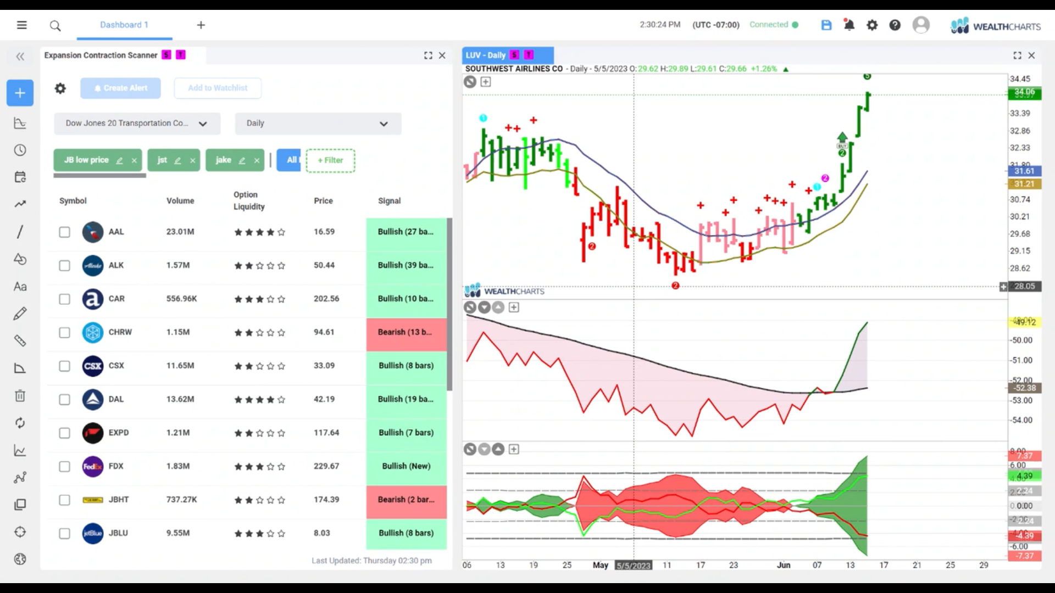Click the crosshair target icon in sidebar
Screen dimensions: 1055x593
click(x=20, y=532)
